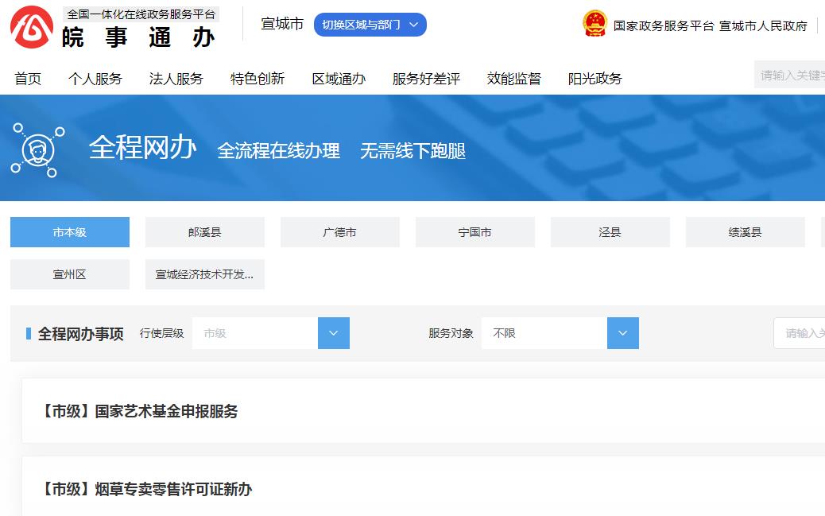Expand the 行使层级 dropdown showing 市级
This screenshot has height=516, width=825.
pos(333,333)
